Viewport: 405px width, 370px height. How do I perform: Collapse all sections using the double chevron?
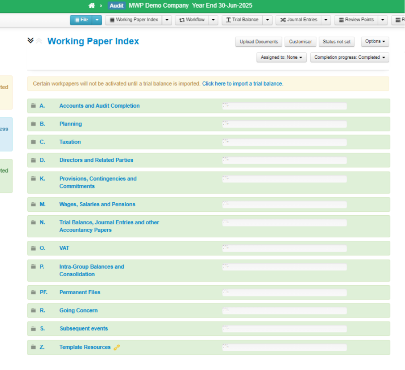pos(30,40)
